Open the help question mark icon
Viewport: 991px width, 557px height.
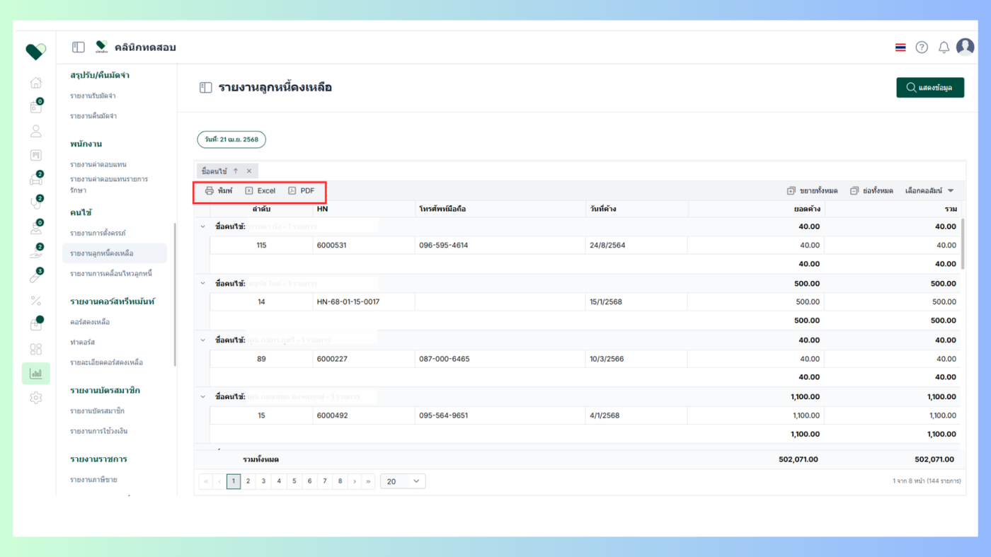click(922, 47)
